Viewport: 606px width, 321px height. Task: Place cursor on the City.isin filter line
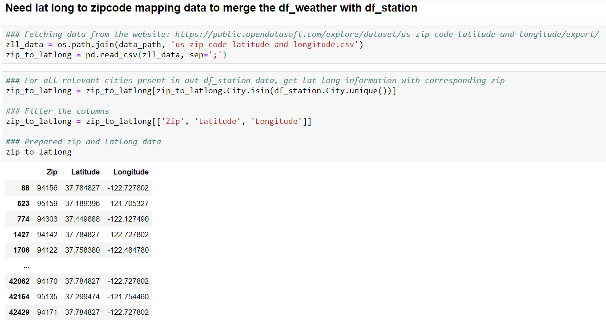(201, 91)
